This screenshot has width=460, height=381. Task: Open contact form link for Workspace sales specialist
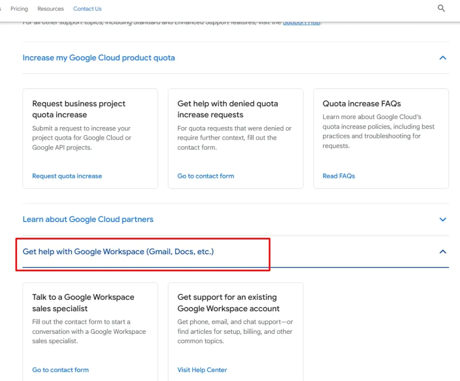(x=61, y=370)
